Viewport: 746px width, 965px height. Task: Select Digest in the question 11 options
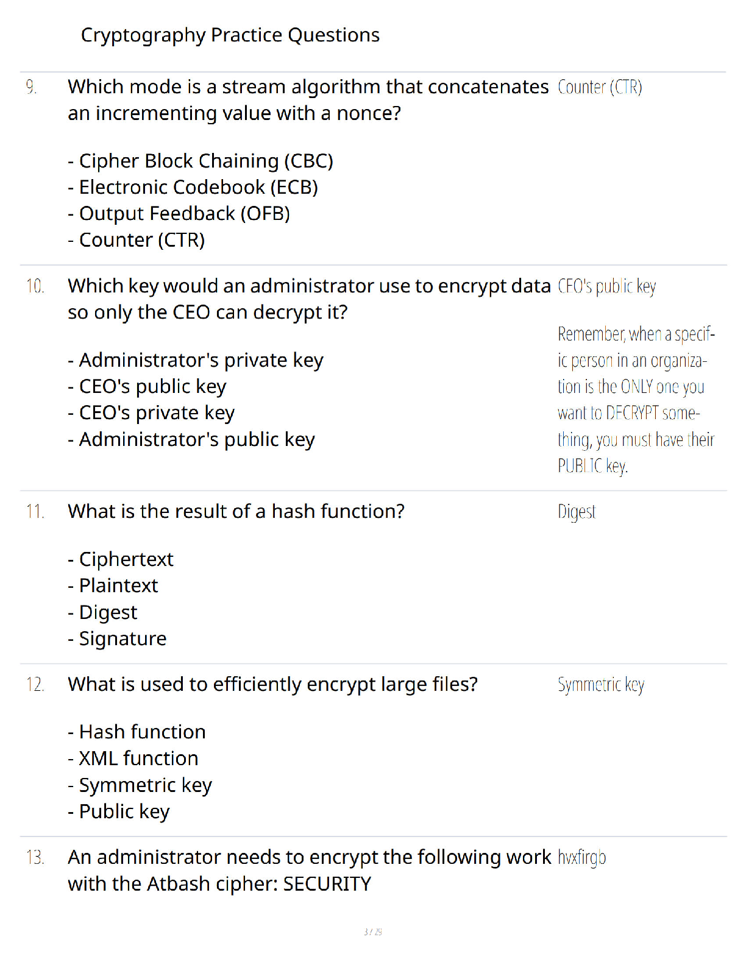point(102,612)
